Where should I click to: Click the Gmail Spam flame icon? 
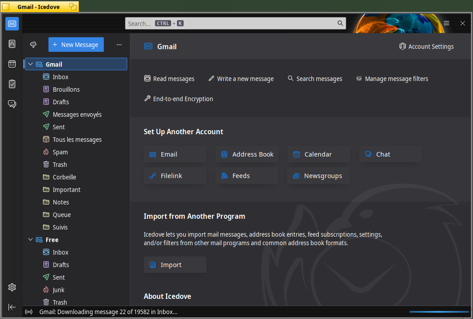[x=46, y=152]
